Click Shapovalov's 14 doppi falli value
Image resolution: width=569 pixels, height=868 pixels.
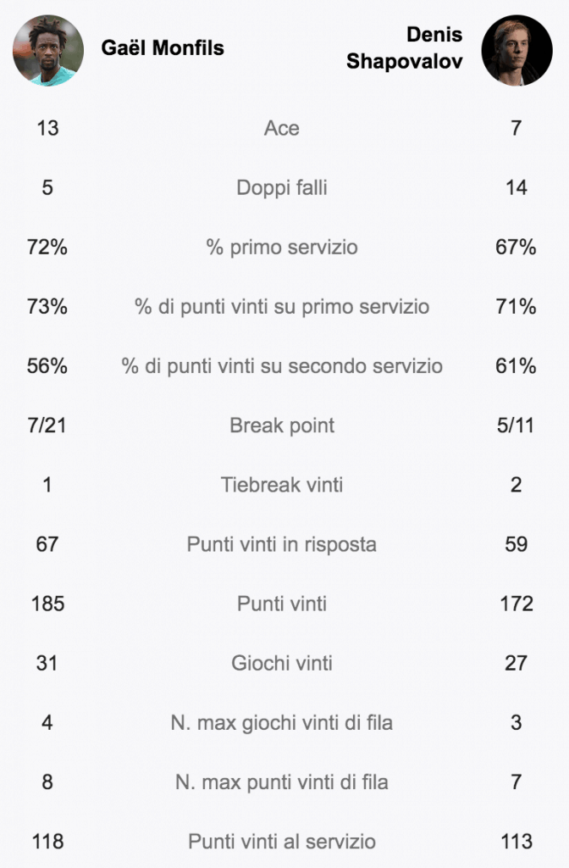(x=516, y=187)
